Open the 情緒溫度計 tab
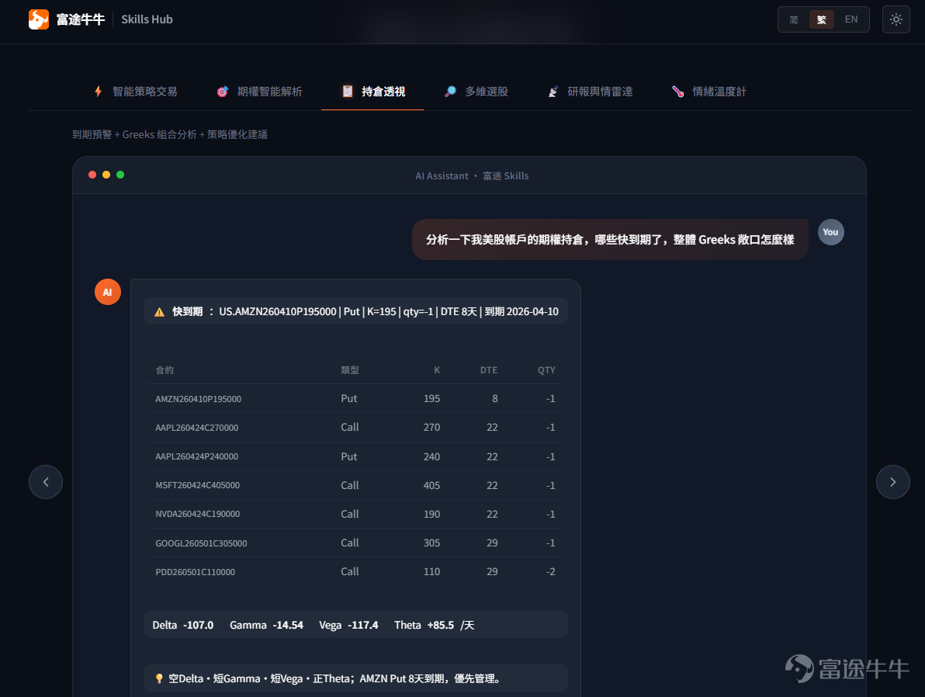Image resolution: width=925 pixels, height=697 pixels. pyautogui.click(x=708, y=92)
